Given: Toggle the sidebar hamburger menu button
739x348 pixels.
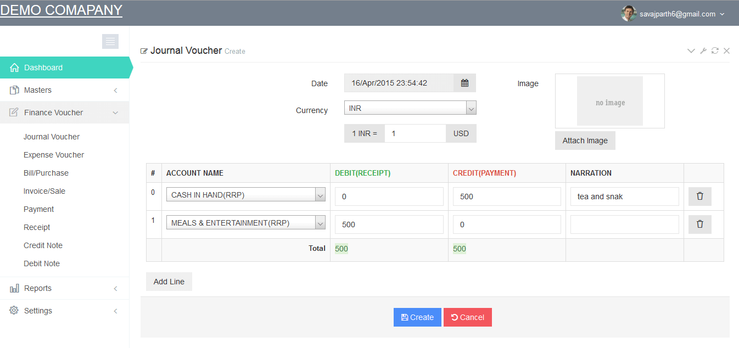Looking at the screenshot, I should 110,41.
